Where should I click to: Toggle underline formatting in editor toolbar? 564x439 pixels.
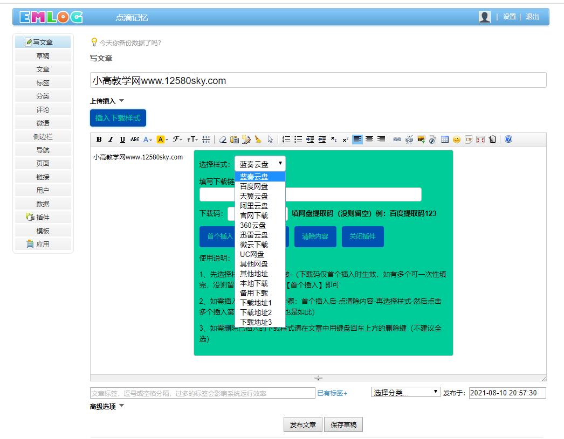pos(122,140)
